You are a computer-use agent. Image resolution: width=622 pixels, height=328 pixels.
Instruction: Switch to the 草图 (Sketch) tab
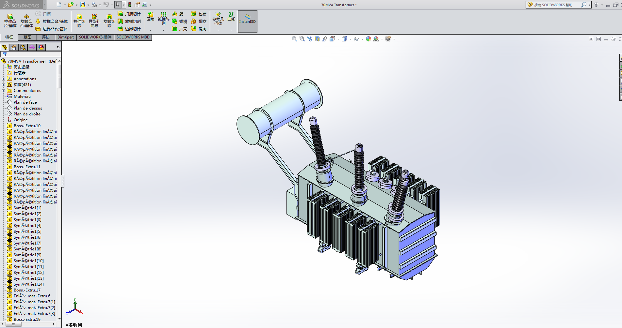point(27,37)
